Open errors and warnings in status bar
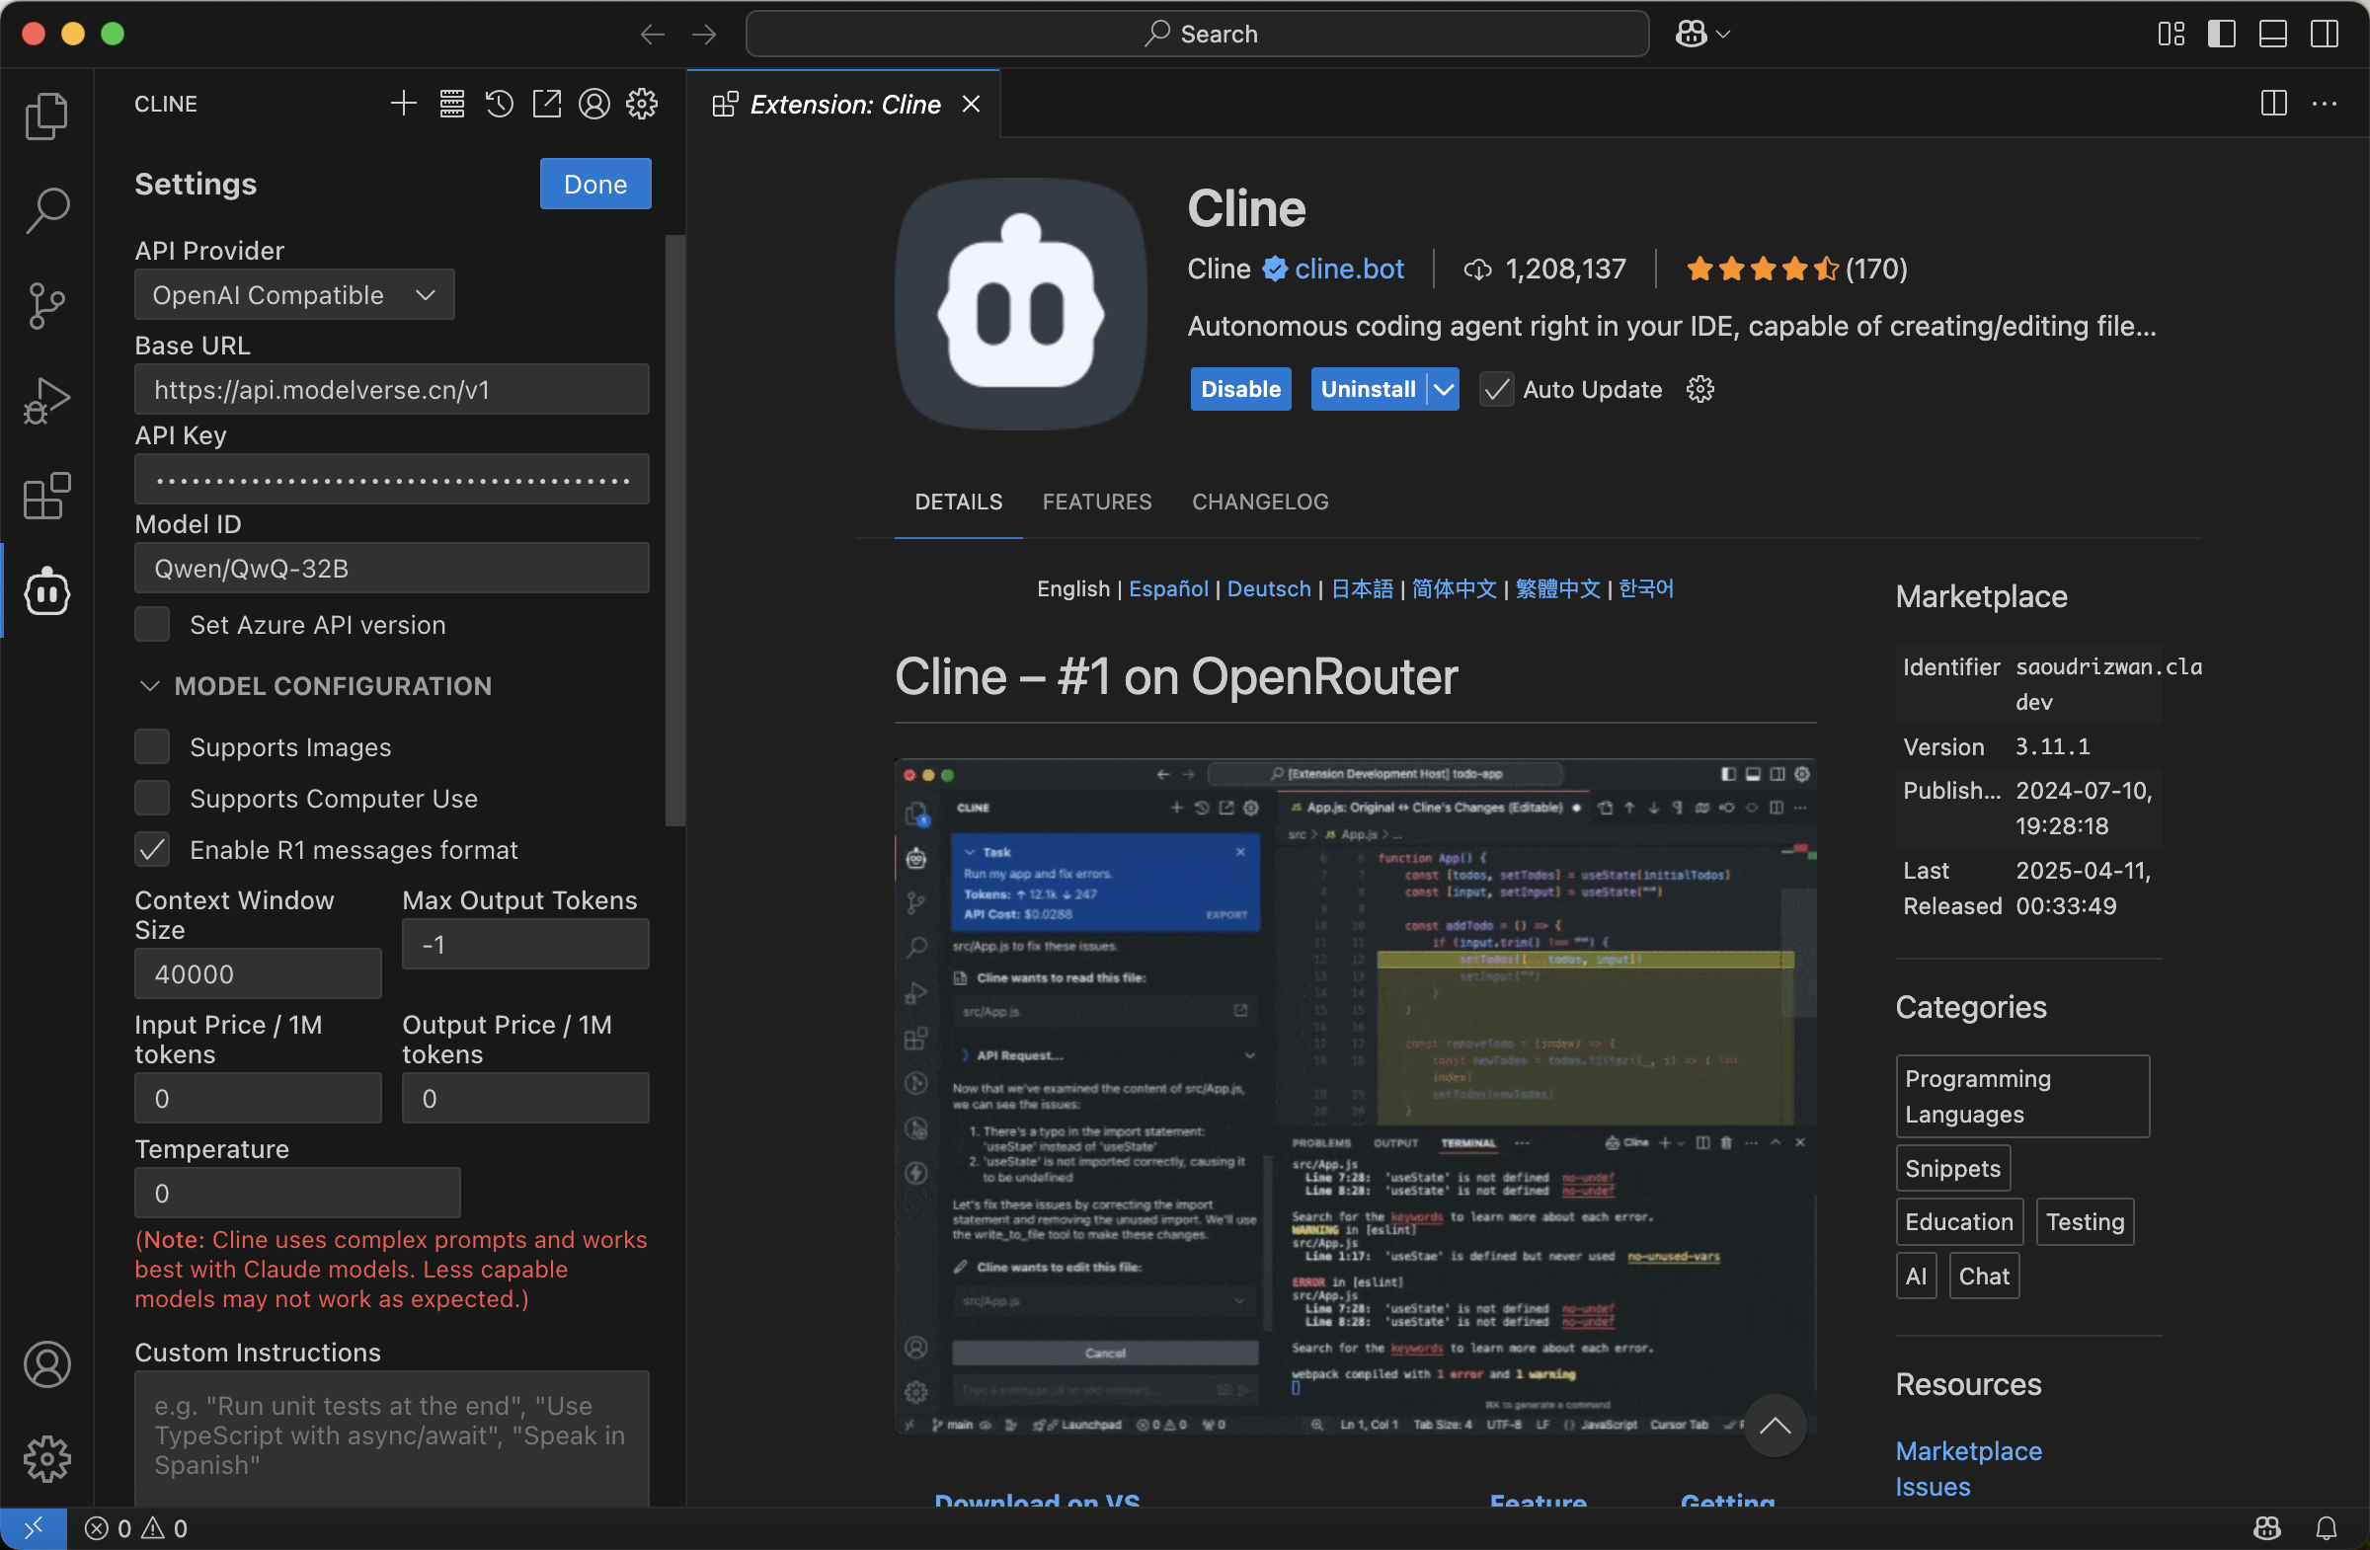The height and width of the screenshot is (1550, 2370). [x=136, y=1528]
